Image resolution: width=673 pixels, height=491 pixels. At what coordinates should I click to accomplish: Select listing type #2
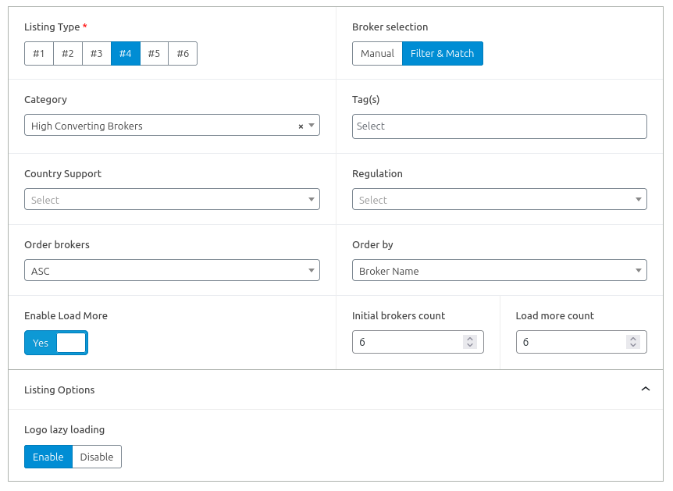click(x=68, y=53)
